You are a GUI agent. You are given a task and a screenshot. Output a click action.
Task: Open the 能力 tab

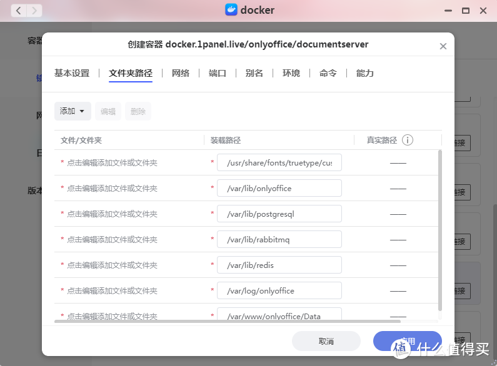pyautogui.click(x=365, y=73)
